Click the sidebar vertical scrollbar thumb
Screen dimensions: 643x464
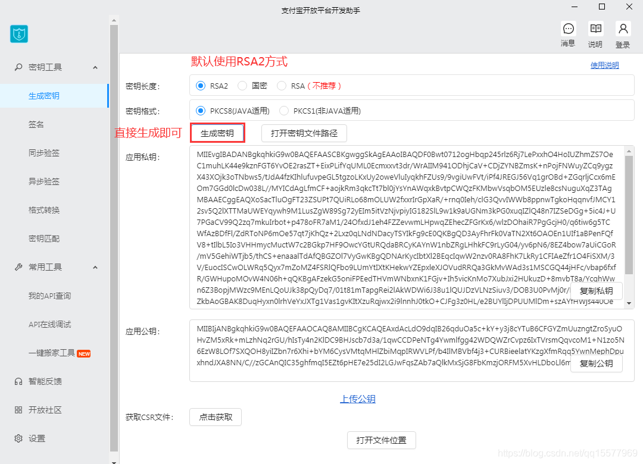point(114,238)
